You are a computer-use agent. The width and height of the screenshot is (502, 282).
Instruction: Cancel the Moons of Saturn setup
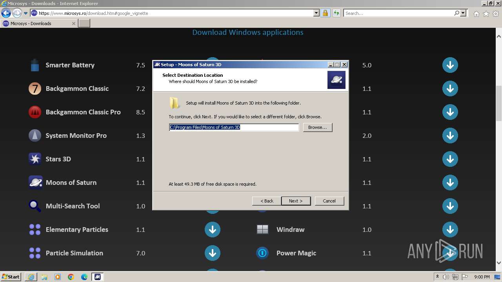pos(329,201)
